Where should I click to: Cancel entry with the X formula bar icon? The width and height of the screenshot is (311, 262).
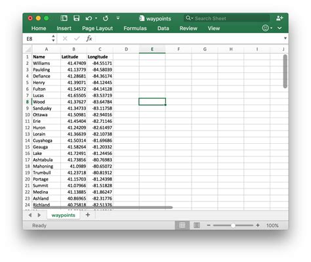point(65,39)
